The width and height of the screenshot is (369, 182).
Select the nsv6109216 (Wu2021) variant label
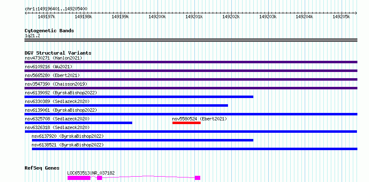pos(49,67)
